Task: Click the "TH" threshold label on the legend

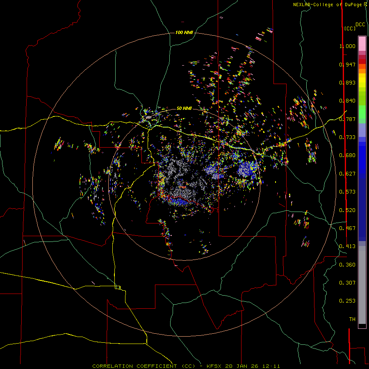Action: [352, 319]
